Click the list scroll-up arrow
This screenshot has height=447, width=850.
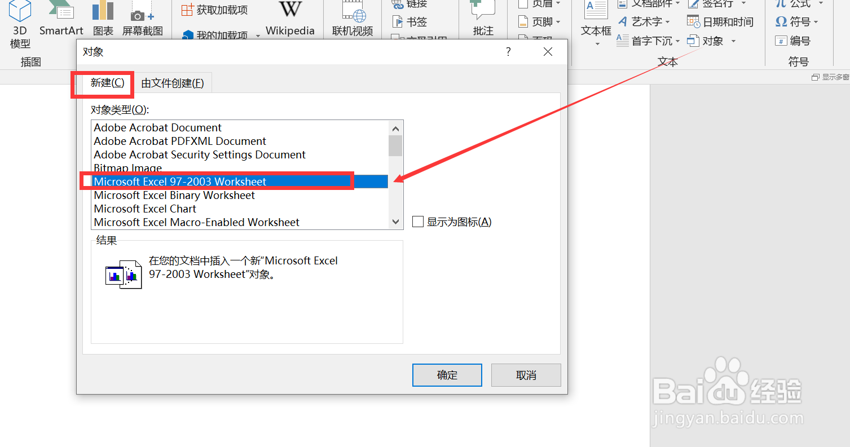(395, 128)
